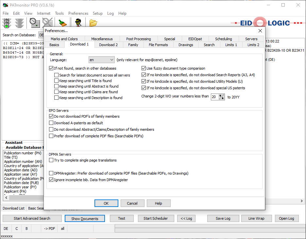
Task: Uncheck 'If not found, search in other databases'
Action: [x=51, y=68]
